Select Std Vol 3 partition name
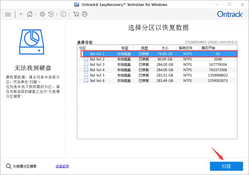249x175 pixels. pyautogui.click(x=97, y=65)
